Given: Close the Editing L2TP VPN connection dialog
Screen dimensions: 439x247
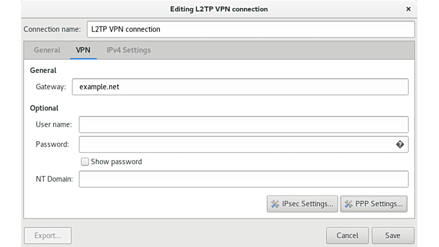Looking at the screenshot, I should [409, 9].
